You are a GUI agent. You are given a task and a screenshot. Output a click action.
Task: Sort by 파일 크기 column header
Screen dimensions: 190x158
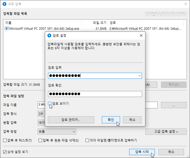click(95, 23)
